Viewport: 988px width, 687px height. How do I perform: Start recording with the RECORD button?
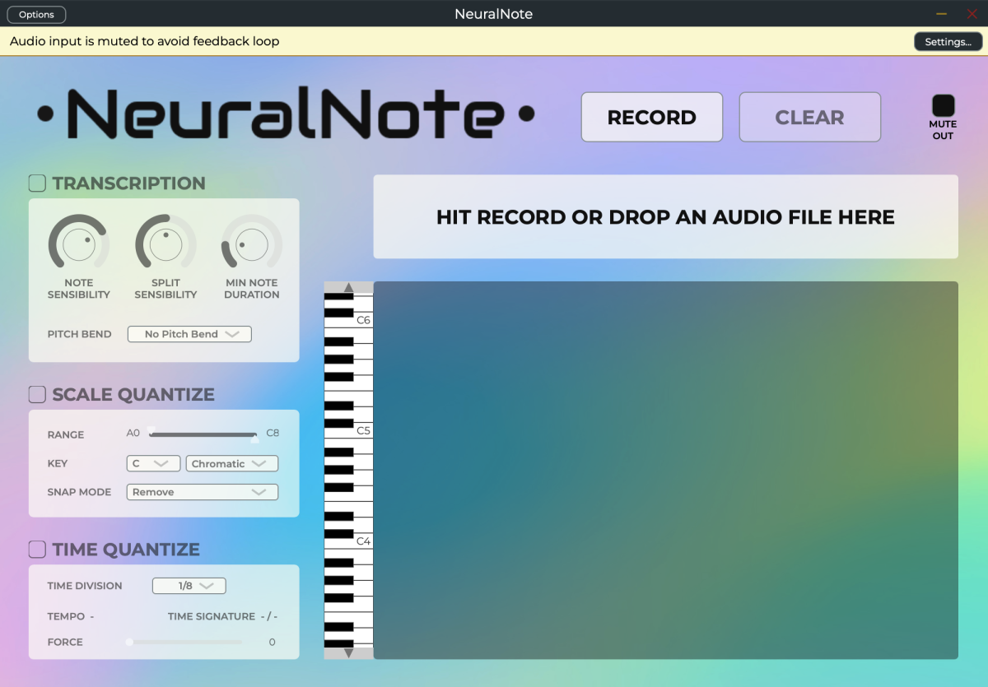pos(652,117)
